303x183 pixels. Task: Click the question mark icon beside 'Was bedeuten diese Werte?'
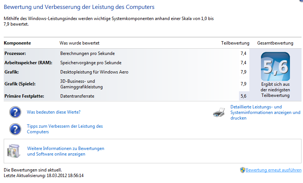pos(15,112)
